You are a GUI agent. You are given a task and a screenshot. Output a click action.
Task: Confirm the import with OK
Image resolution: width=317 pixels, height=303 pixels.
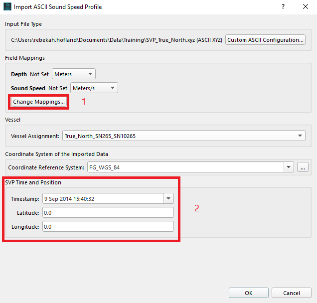(249, 293)
